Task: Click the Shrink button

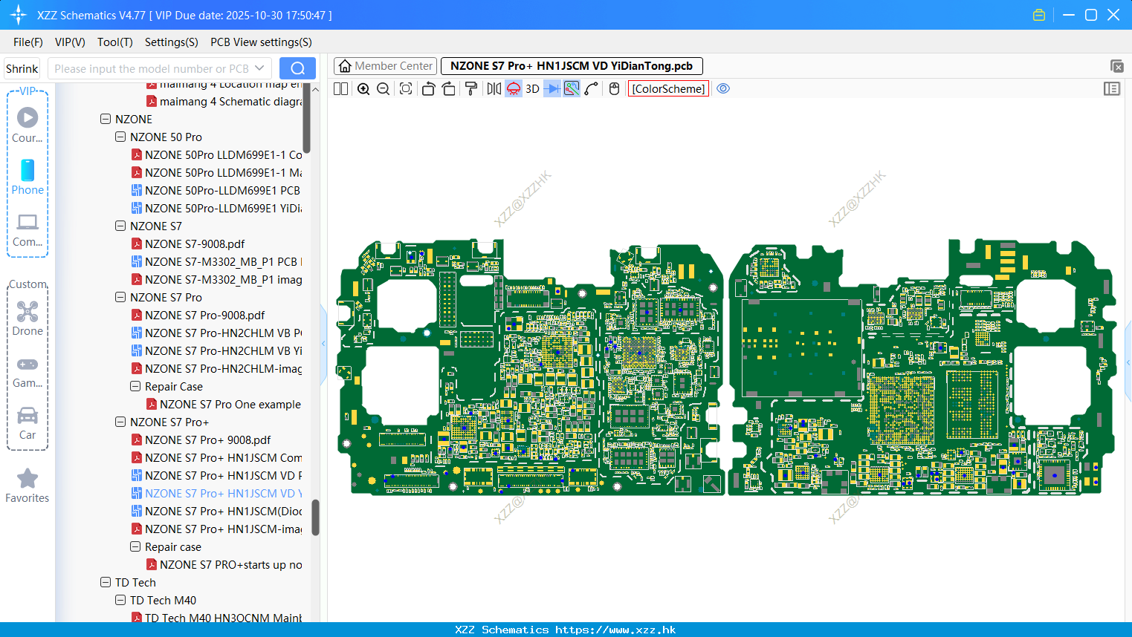Action: click(x=22, y=68)
